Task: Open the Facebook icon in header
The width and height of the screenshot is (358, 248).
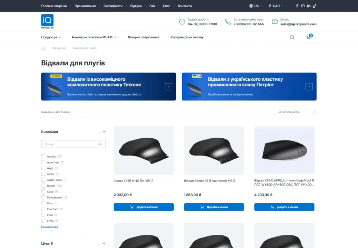Action: click(x=297, y=6)
